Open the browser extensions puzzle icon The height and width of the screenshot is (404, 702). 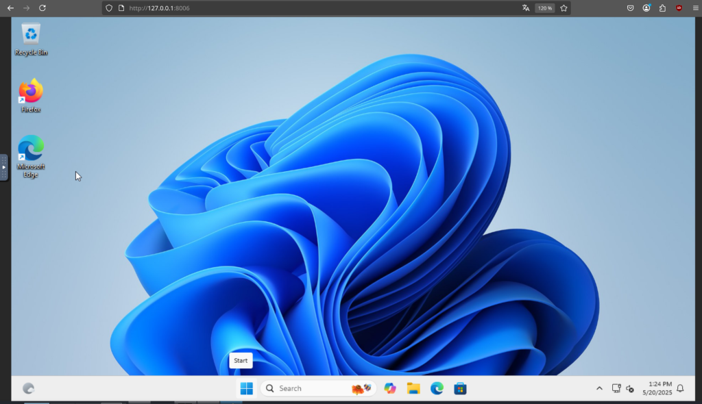(663, 8)
